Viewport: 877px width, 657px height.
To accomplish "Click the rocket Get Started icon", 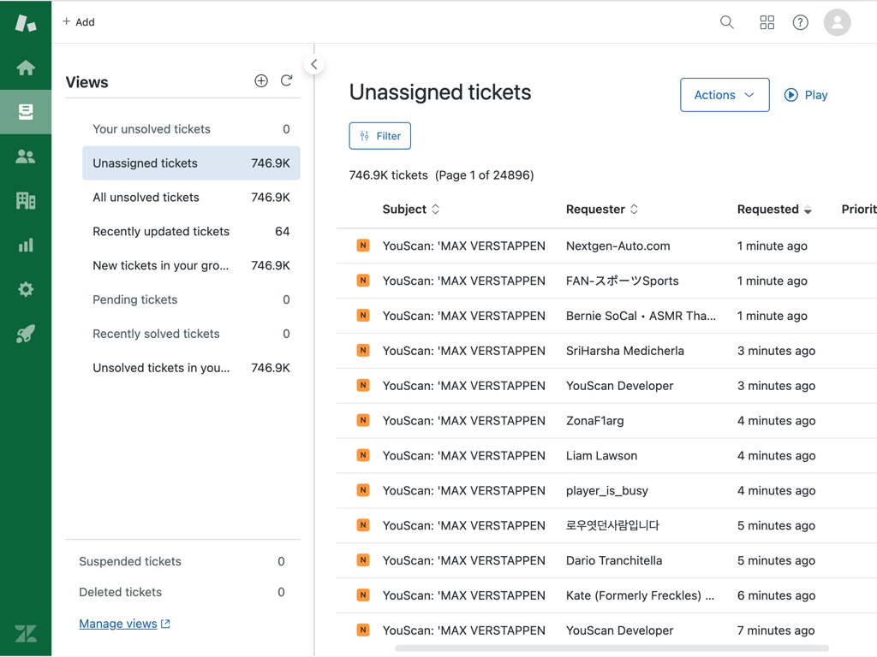I will (x=26, y=334).
